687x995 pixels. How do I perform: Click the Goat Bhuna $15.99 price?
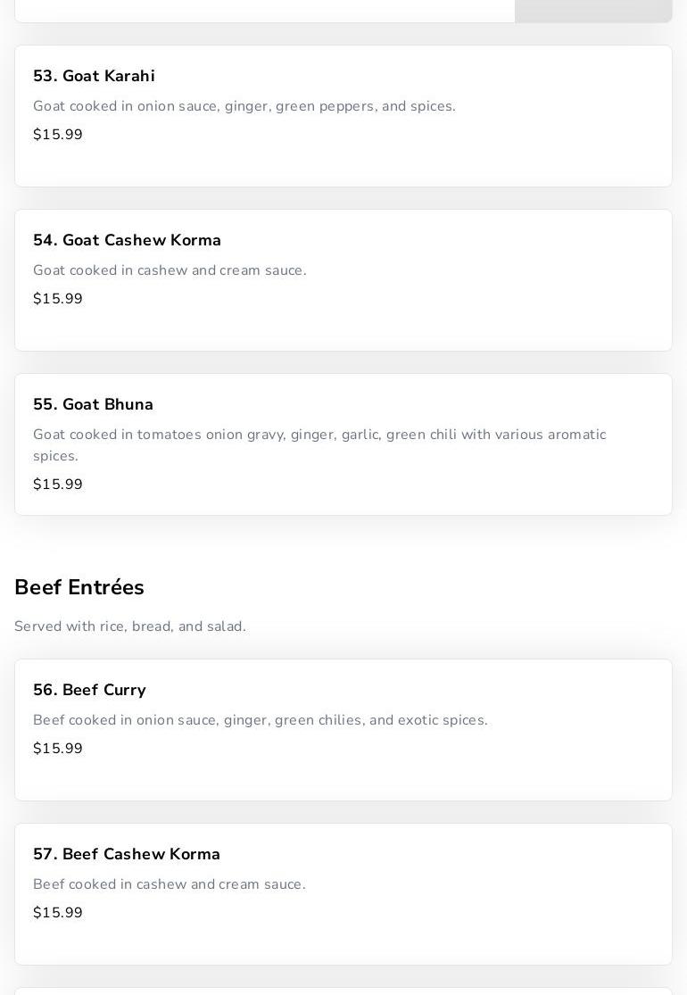pos(58,485)
